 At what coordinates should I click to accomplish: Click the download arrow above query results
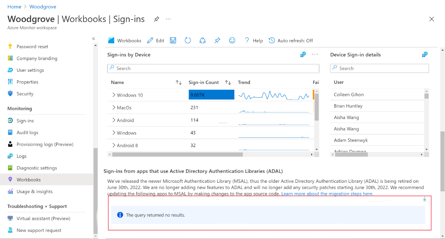(x=425, y=199)
